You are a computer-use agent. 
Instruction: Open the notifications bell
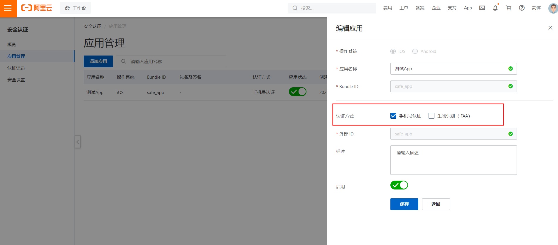pos(495,8)
